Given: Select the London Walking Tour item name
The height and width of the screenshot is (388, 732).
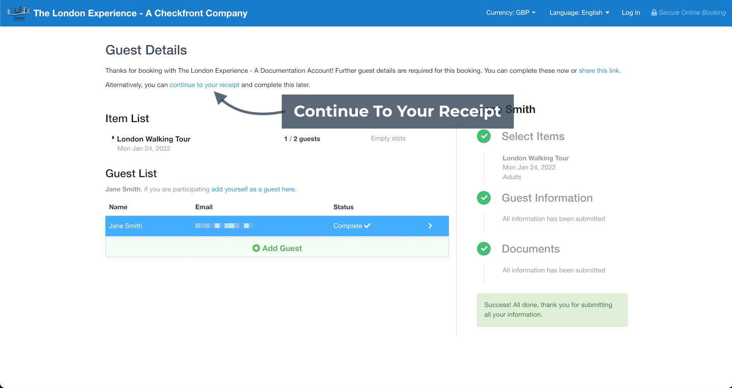Looking at the screenshot, I should pos(154,139).
